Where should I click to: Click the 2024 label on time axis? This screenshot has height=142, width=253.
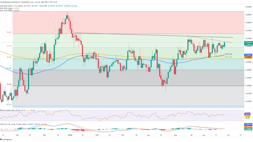70,135
